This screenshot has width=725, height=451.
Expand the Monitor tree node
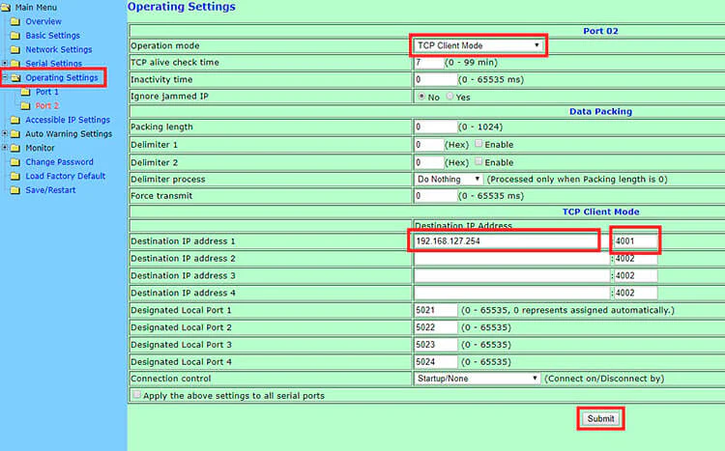tap(5, 148)
